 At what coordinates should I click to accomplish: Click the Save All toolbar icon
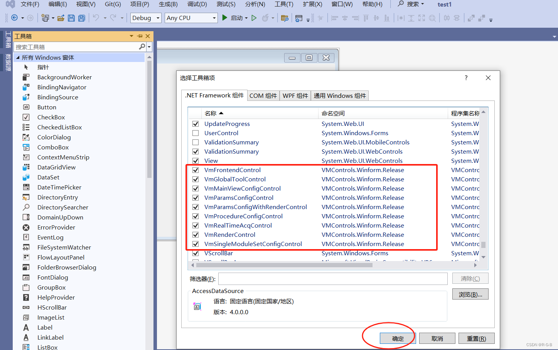pyautogui.click(x=81, y=18)
